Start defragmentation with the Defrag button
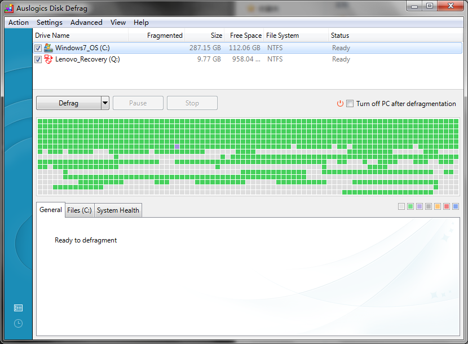This screenshot has width=468, height=344. click(69, 103)
